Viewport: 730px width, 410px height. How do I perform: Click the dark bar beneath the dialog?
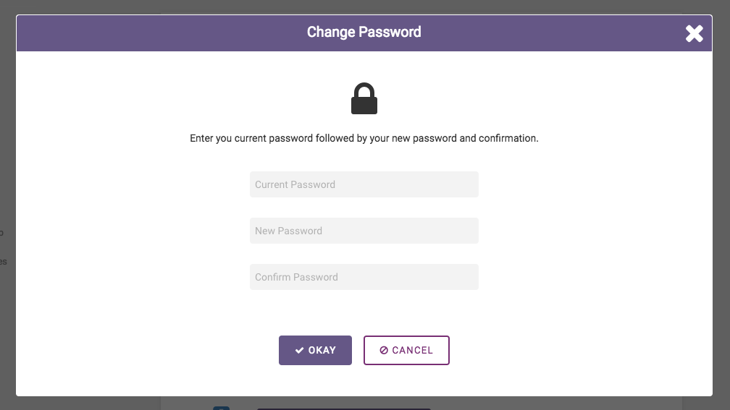pyautogui.click(x=344, y=409)
